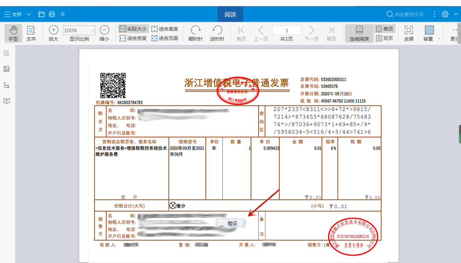Click the print icon in title bar
This screenshot has width=461, height=263.
coord(52,14)
